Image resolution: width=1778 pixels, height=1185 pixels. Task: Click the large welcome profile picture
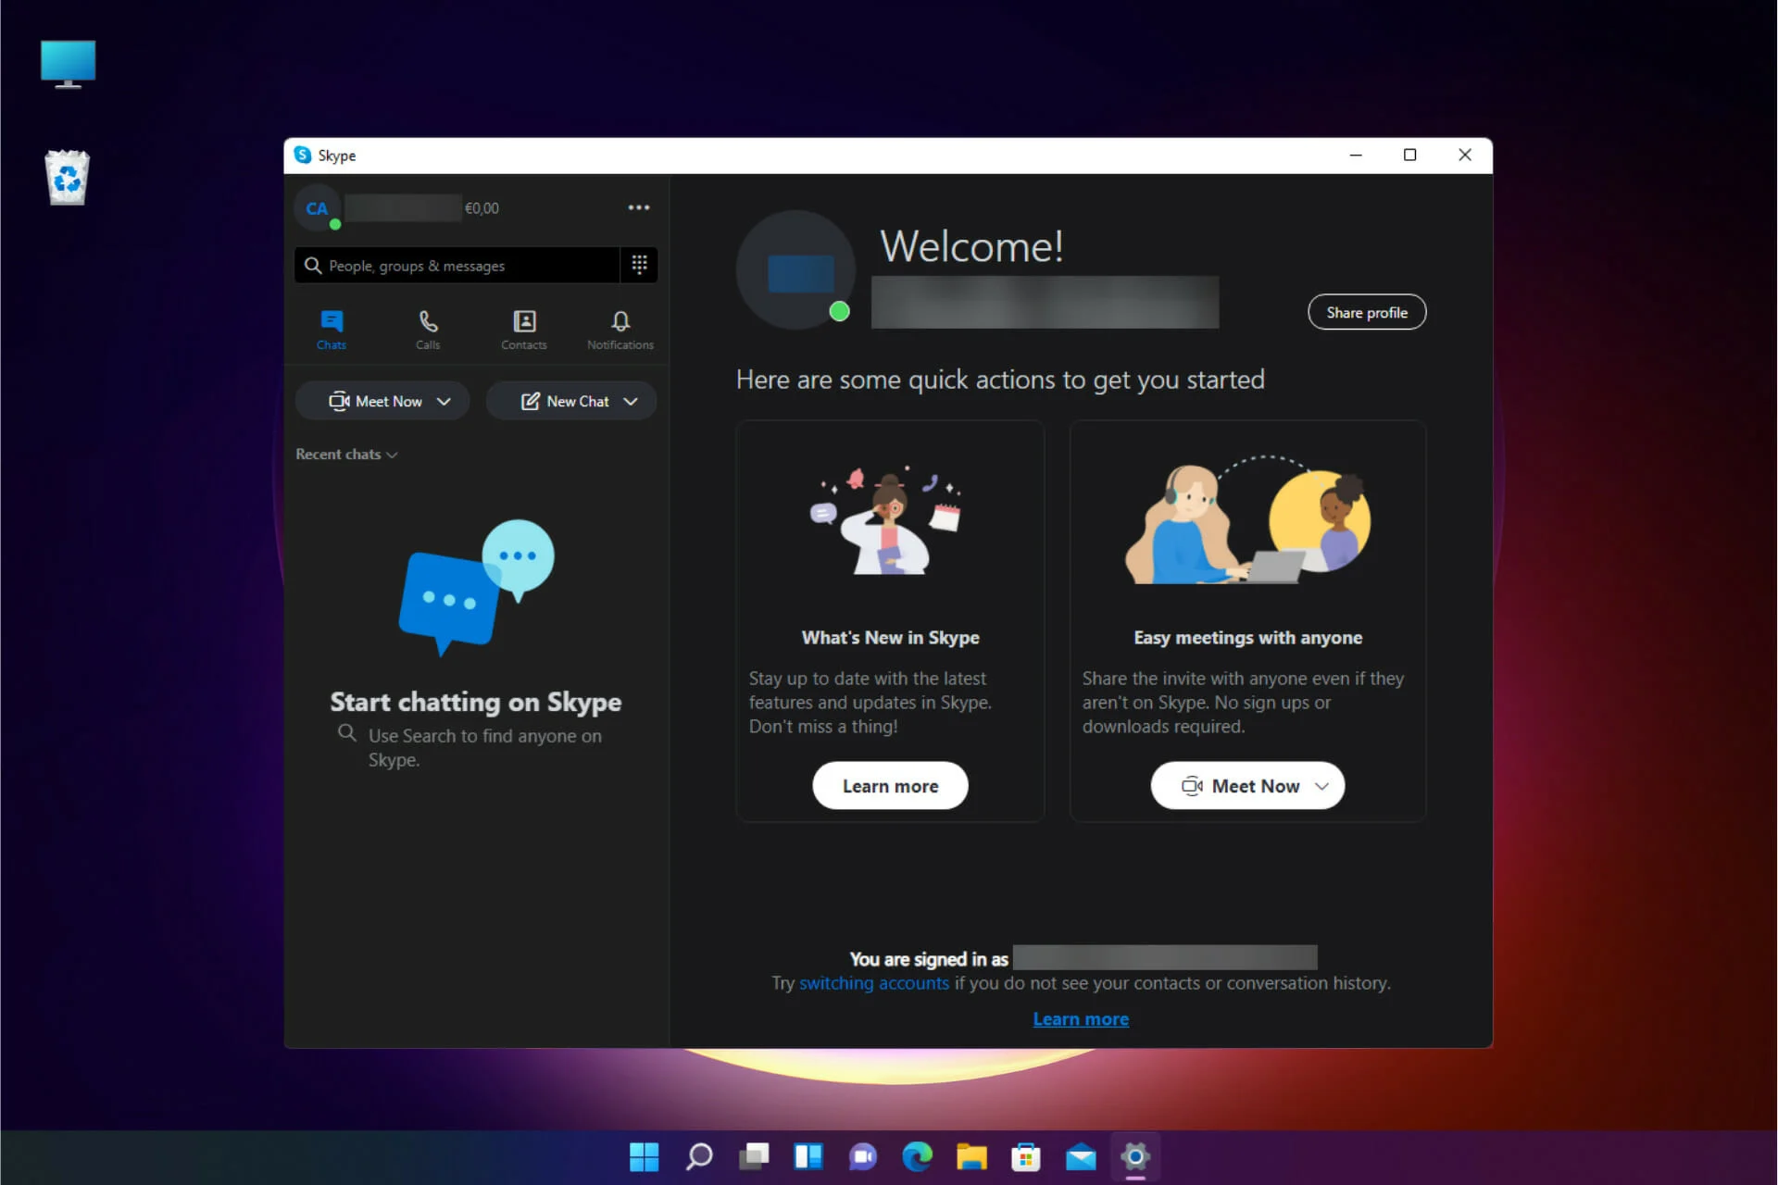tap(795, 269)
